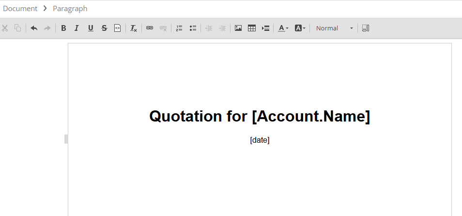Image resolution: width=462 pixels, height=216 pixels.
Task: Expand the Normal paragraph format dropdown
Action: 335,28
